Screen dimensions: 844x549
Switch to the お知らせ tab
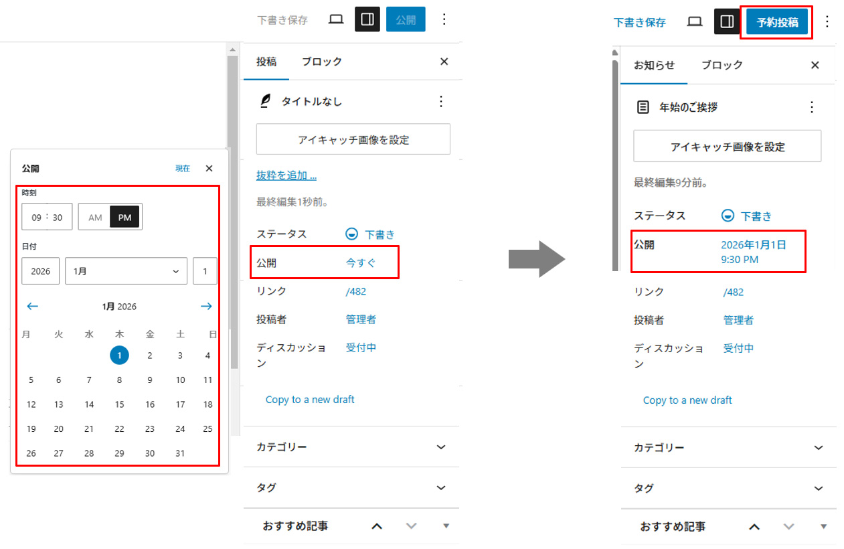tap(654, 65)
